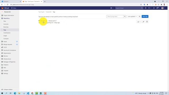Click the Filter by tag name field
Screen dimensions: 169x95
(x=115, y=16)
